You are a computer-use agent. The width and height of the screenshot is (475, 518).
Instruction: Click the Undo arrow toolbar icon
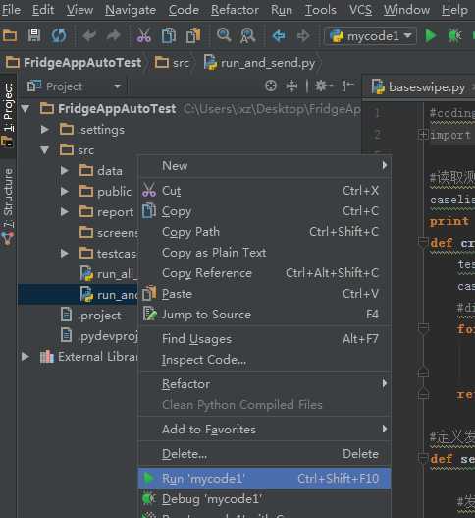[89, 35]
